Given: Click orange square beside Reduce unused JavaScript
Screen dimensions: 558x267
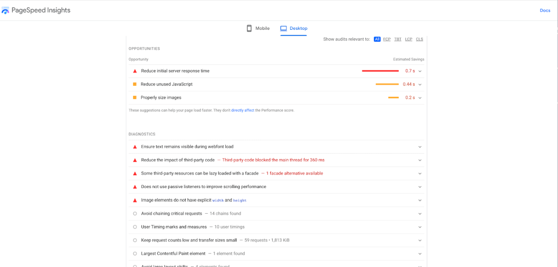Looking at the screenshot, I should pyautogui.click(x=135, y=84).
